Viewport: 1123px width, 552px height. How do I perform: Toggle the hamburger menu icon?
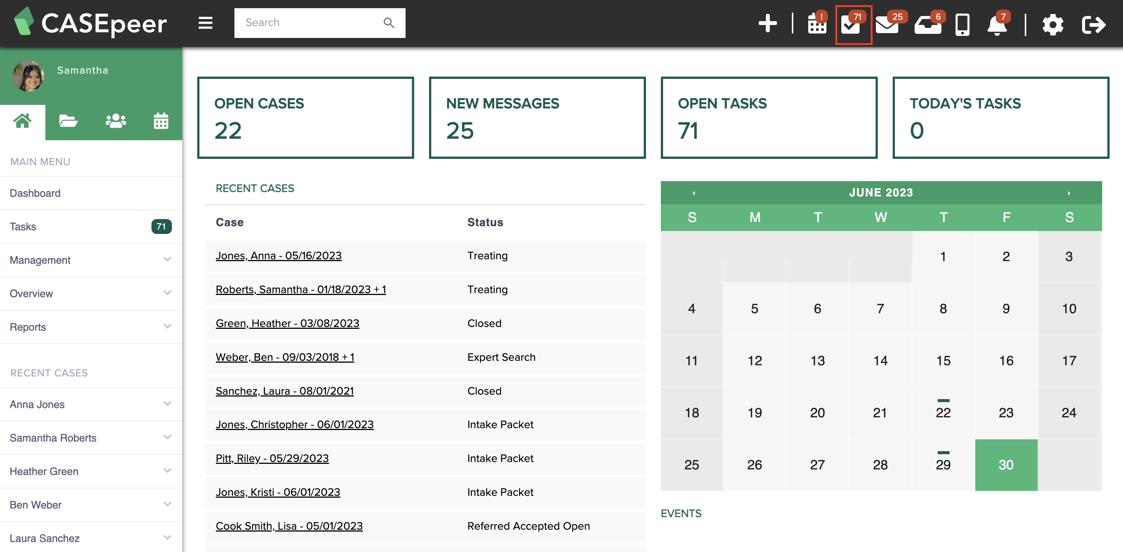pos(205,23)
